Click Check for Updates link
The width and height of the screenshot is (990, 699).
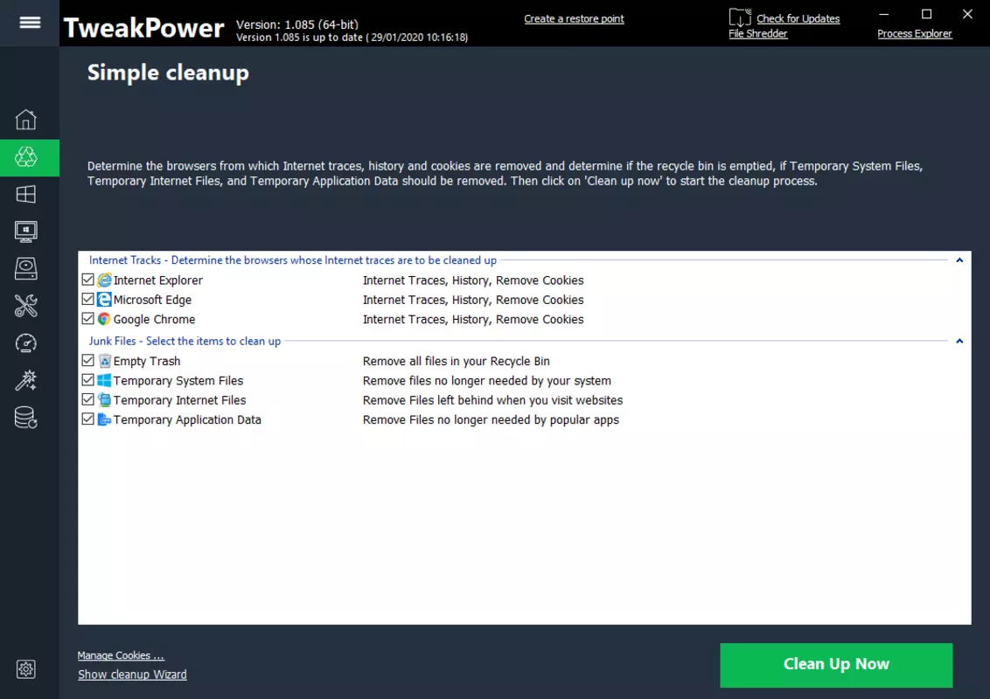(x=798, y=19)
